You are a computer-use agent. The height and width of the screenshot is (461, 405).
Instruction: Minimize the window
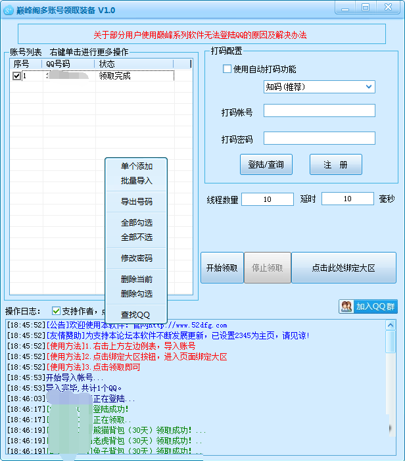pos(345,7)
